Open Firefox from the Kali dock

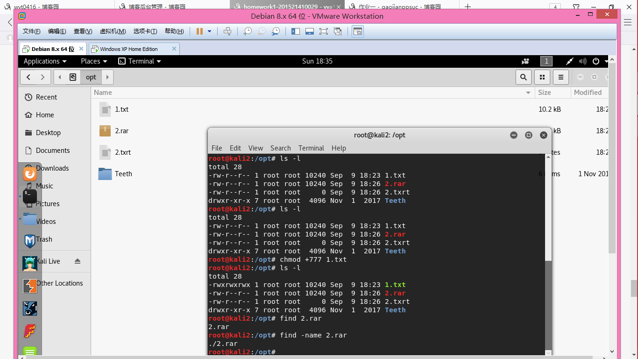(30, 174)
